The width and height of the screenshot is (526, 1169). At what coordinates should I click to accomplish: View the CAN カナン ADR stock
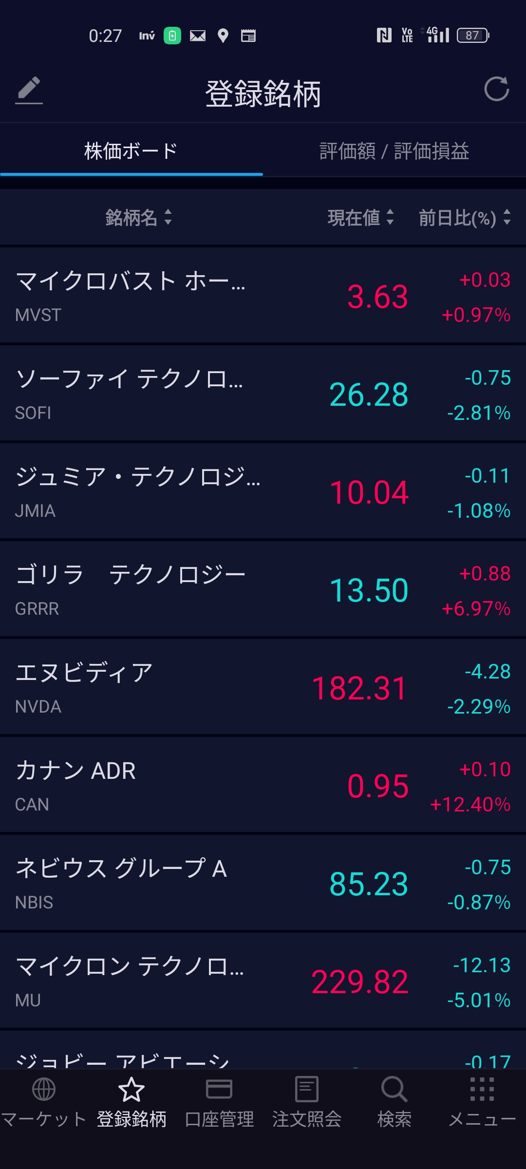click(x=263, y=785)
